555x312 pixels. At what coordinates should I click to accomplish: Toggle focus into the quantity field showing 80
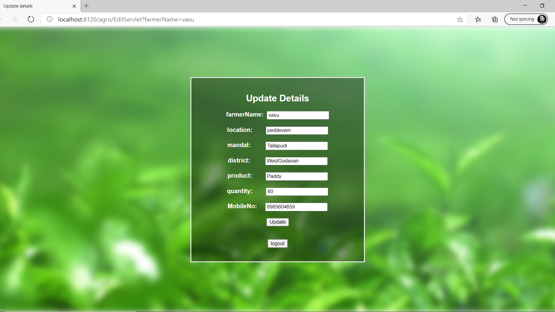297,192
